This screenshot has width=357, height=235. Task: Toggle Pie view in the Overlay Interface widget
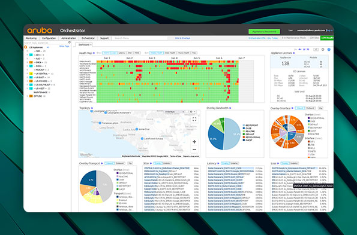(x=321, y=108)
